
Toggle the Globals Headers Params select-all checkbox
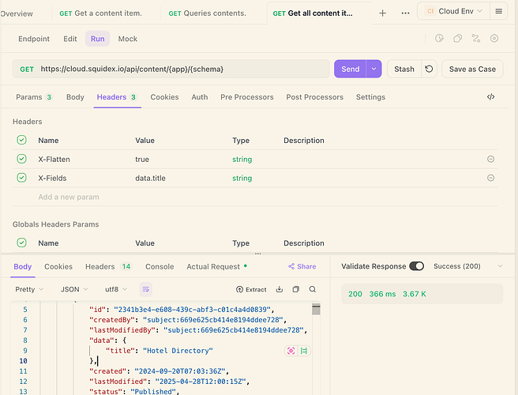pyautogui.click(x=22, y=243)
